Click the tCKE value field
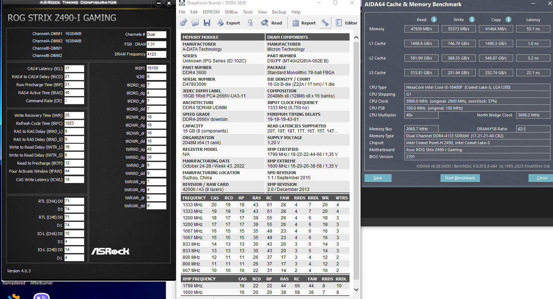This screenshot has height=299, width=553. [x=156, y=77]
